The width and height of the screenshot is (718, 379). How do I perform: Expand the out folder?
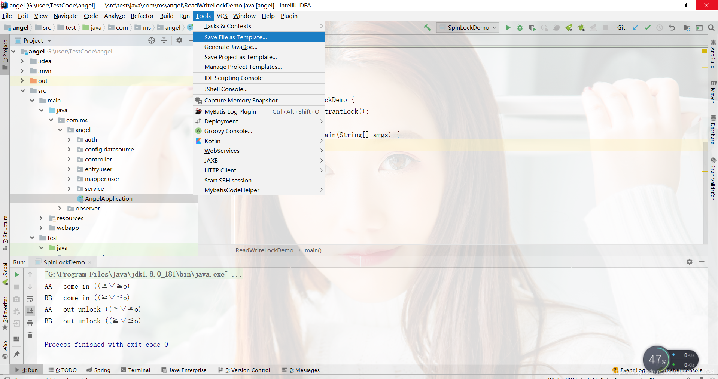coord(22,81)
